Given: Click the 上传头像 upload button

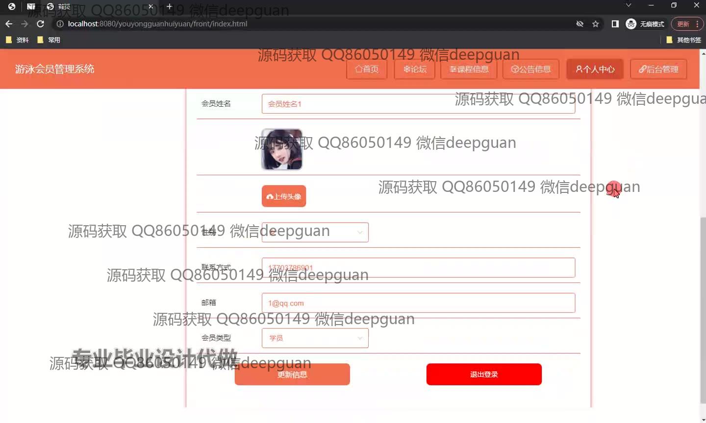Looking at the screenshot, I should pos(284,196).
